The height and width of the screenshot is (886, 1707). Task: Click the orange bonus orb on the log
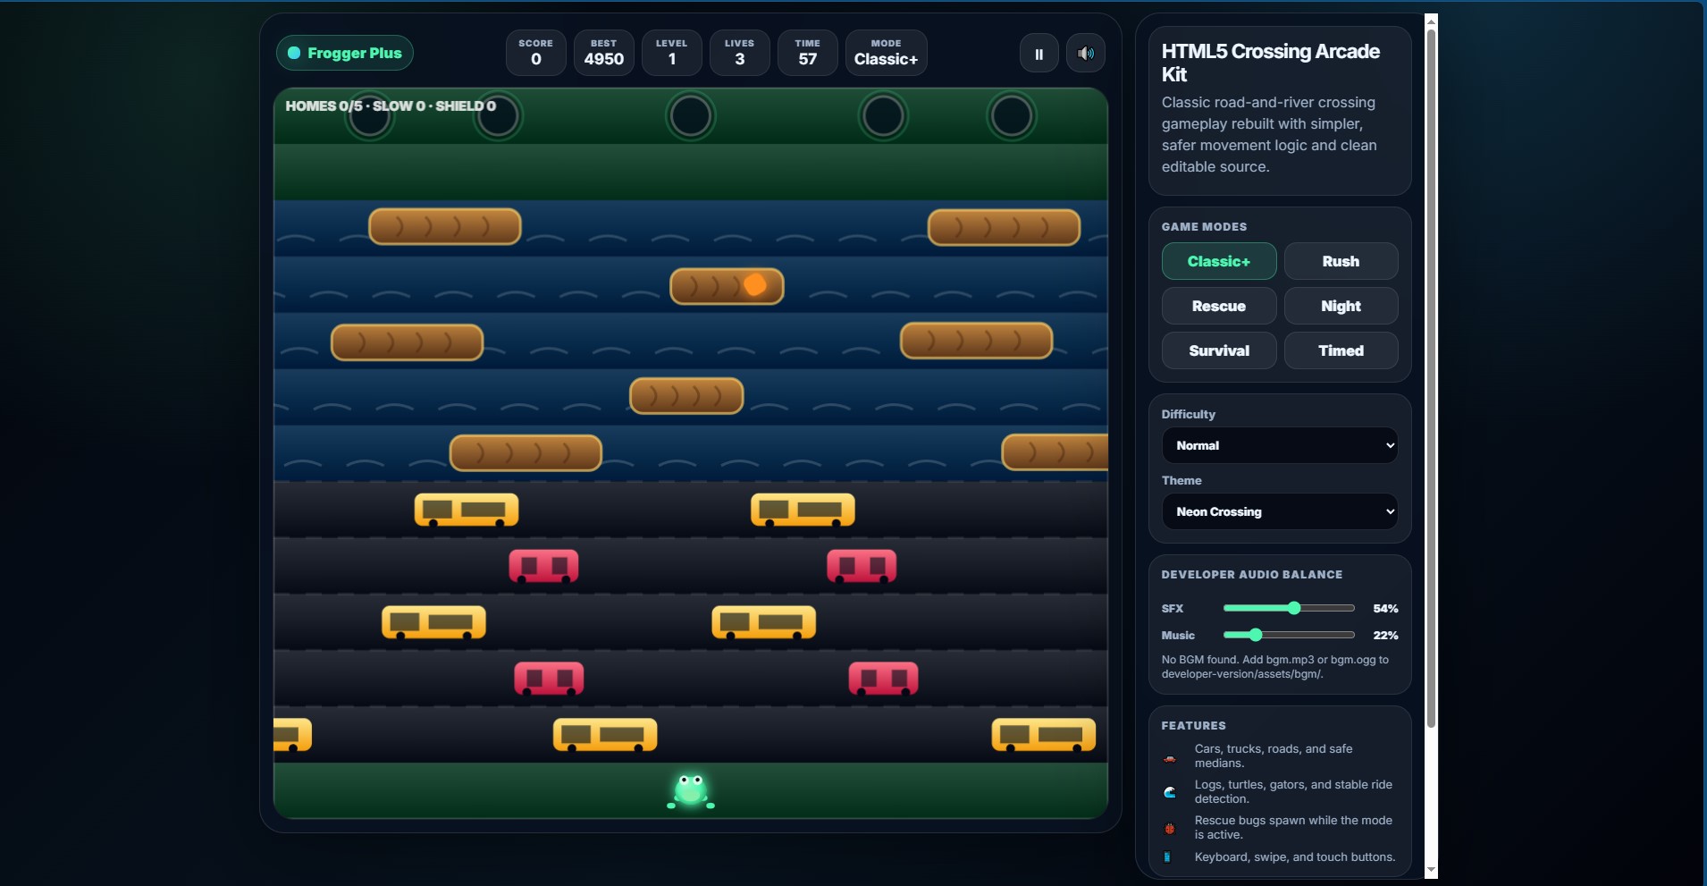pyautogui.click(x=755, y=284)
